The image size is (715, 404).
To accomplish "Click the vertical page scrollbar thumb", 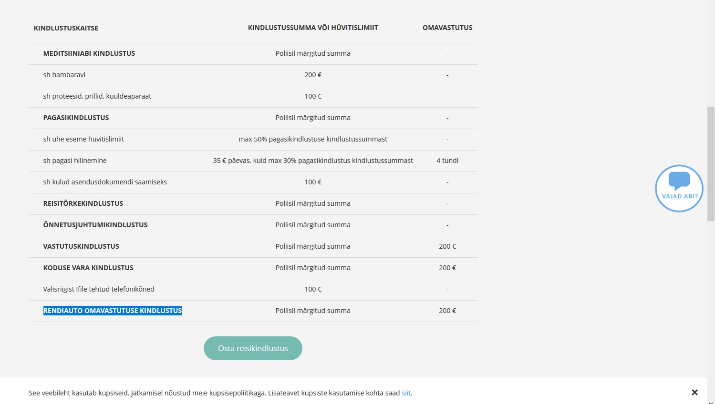I will pos(711,163).
